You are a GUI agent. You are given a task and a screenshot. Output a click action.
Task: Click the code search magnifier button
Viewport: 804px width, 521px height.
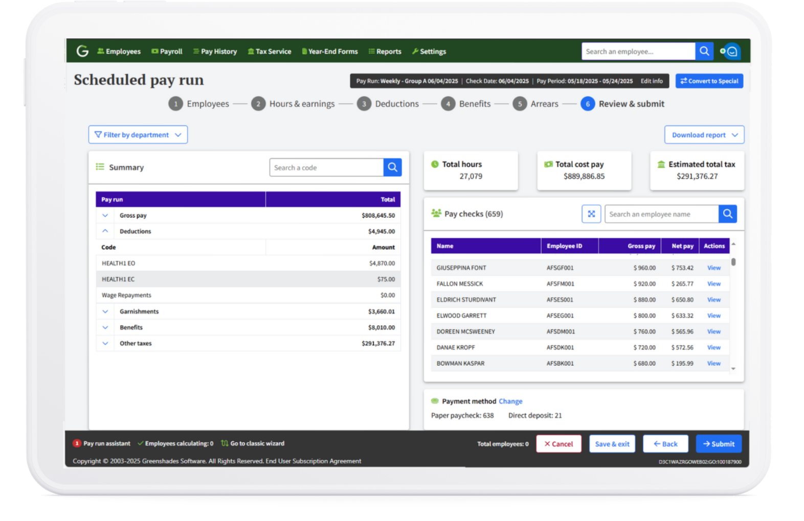tap(392, 168)
